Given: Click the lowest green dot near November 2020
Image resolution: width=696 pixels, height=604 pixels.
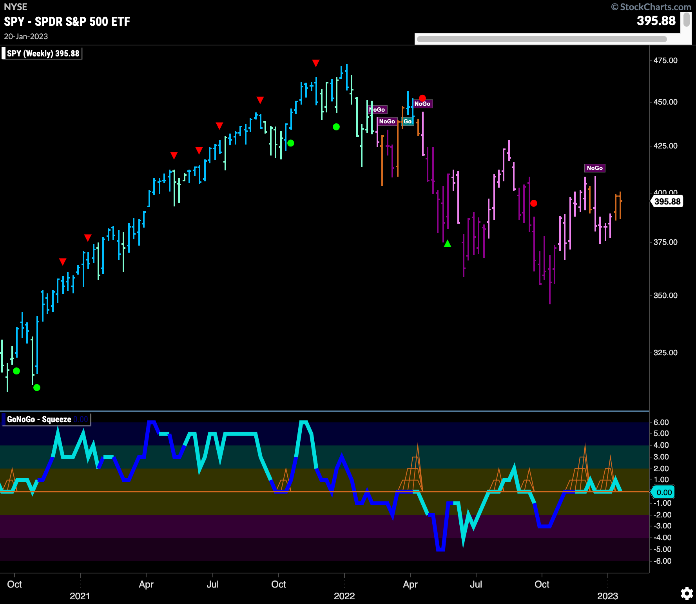Looking at the screenshot, I should [x=37, y=388].
